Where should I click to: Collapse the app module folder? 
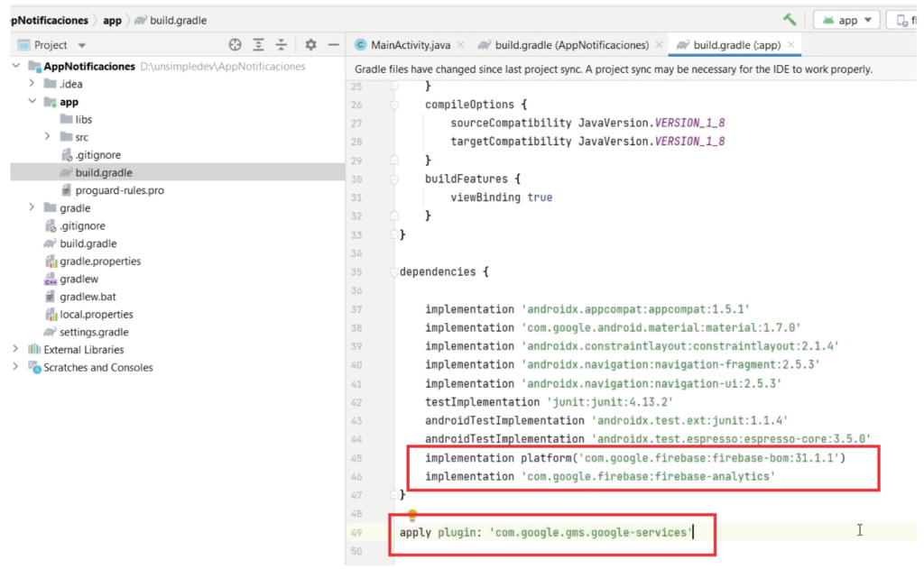32,102
